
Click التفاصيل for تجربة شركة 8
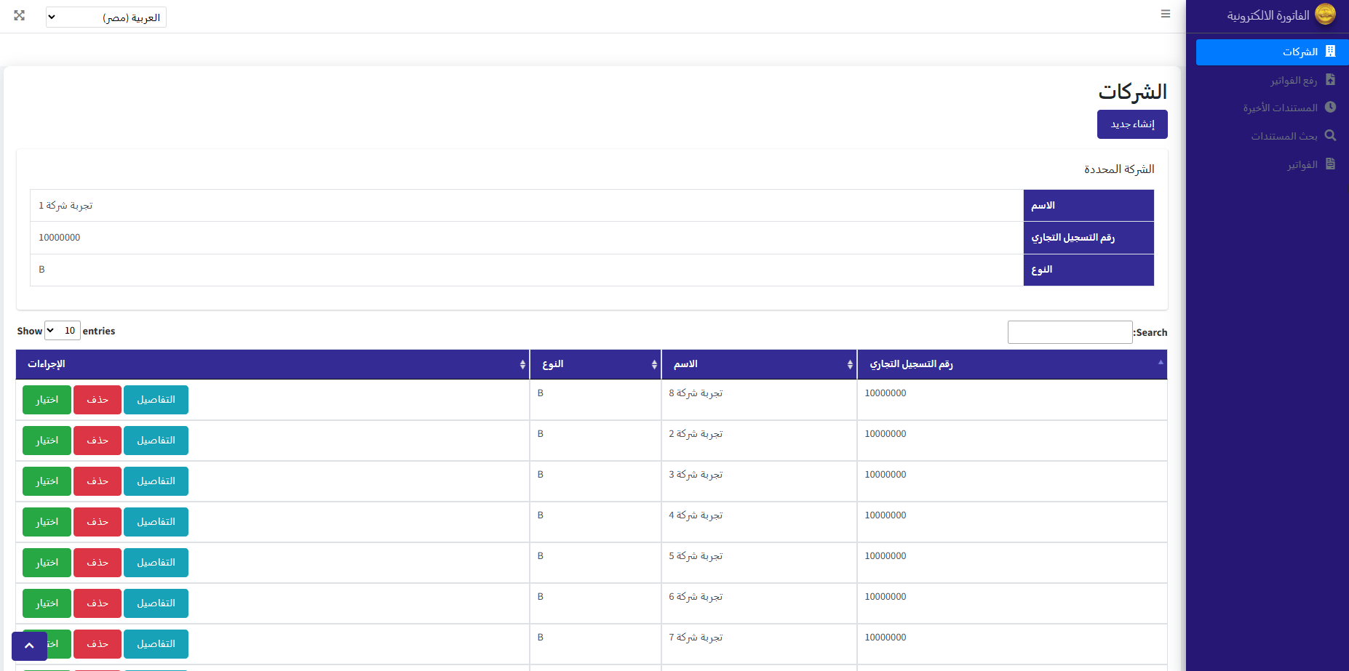(x=156, y=400)
